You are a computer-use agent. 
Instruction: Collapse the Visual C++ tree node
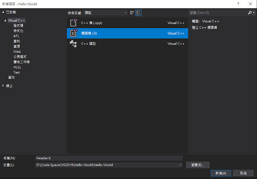click(x=5, y=20)
